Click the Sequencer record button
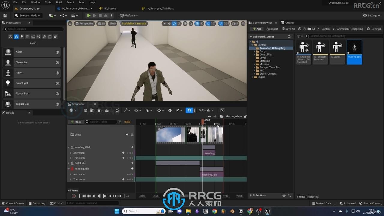 pyautogui.click(x=74, y=196)
